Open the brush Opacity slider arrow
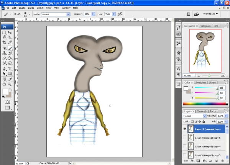The image size is (230, 165). pos(93,14)
